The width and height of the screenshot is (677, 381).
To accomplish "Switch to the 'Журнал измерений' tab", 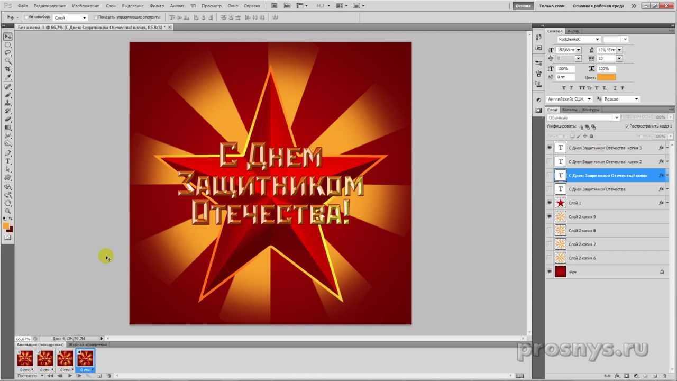I will click(x=87, y=344).
